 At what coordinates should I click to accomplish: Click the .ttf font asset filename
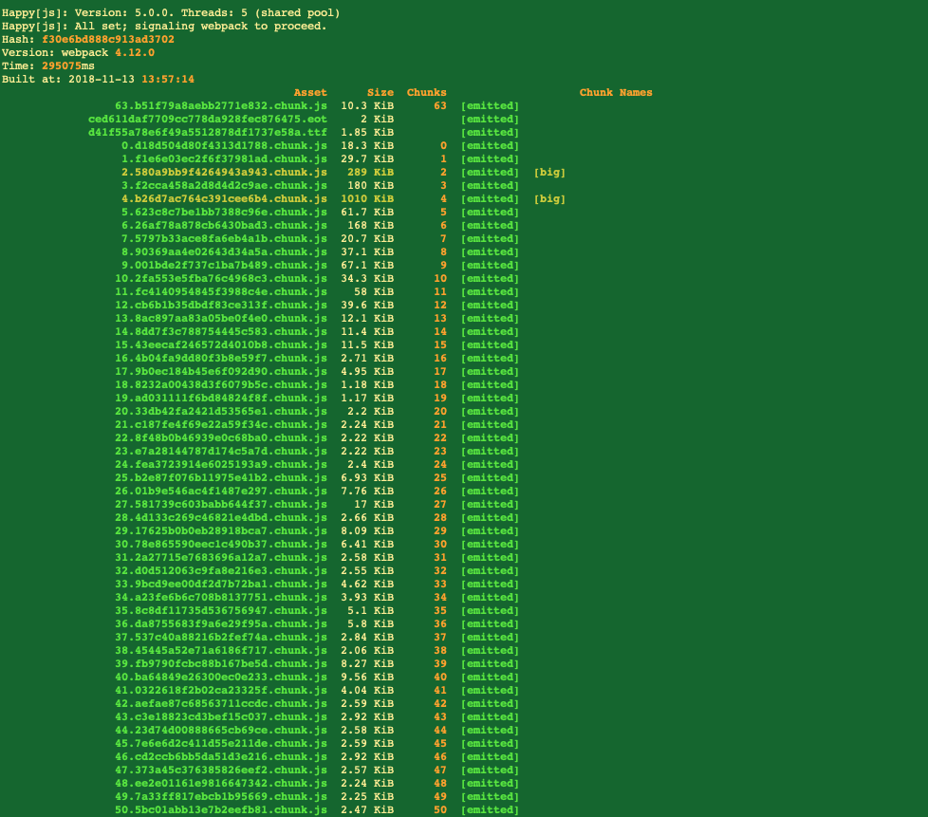pos(207,133)
